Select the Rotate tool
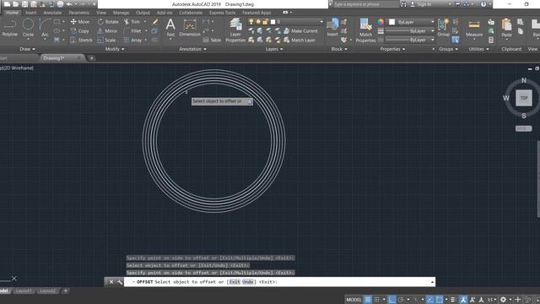Viewport: 540px width, 304px height. pos(108,22)
